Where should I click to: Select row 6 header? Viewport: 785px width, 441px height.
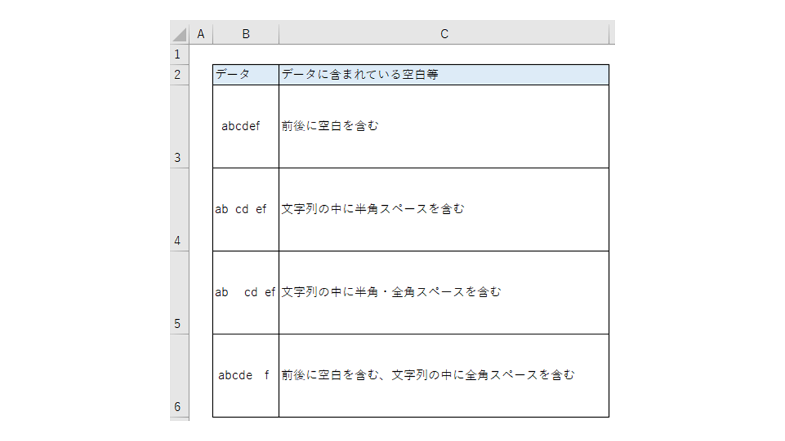180,375
